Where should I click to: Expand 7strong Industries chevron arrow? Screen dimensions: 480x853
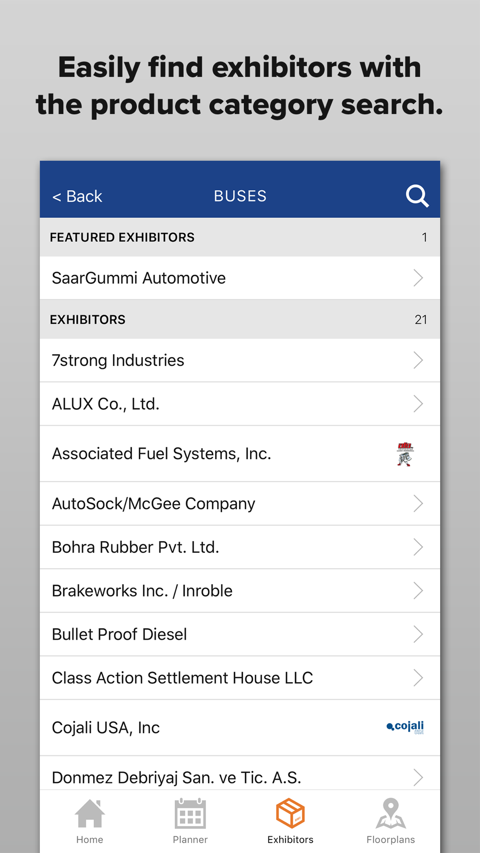[418, 360]
